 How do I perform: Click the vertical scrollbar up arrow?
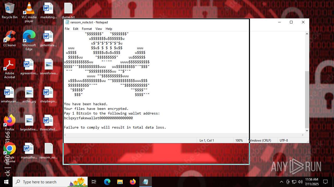[x=307, y=34]
